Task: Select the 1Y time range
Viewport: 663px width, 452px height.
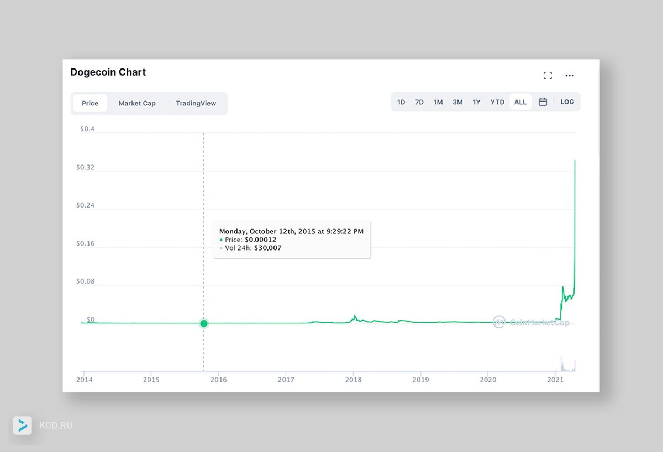Action: [476, 102]
